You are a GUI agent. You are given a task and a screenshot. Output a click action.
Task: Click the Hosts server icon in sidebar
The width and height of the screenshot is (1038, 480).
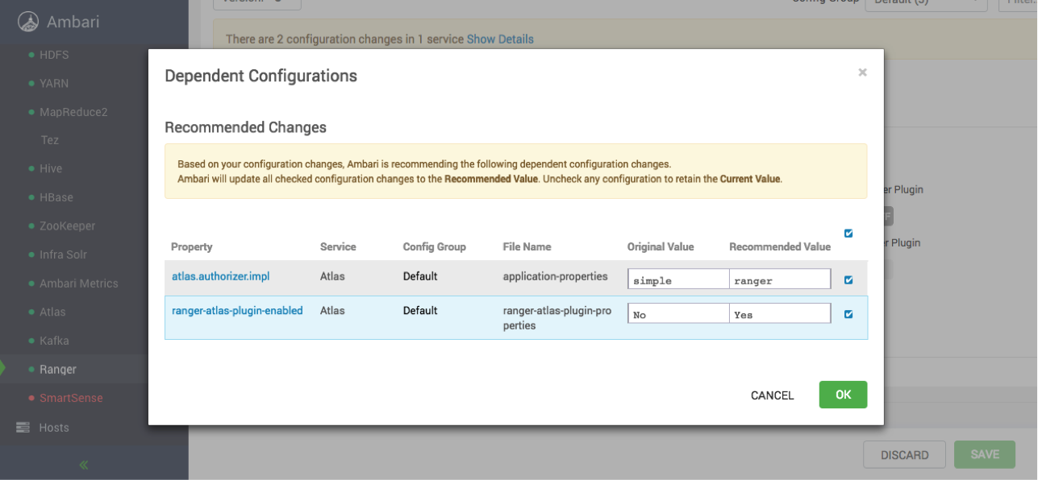pos(23,428)
